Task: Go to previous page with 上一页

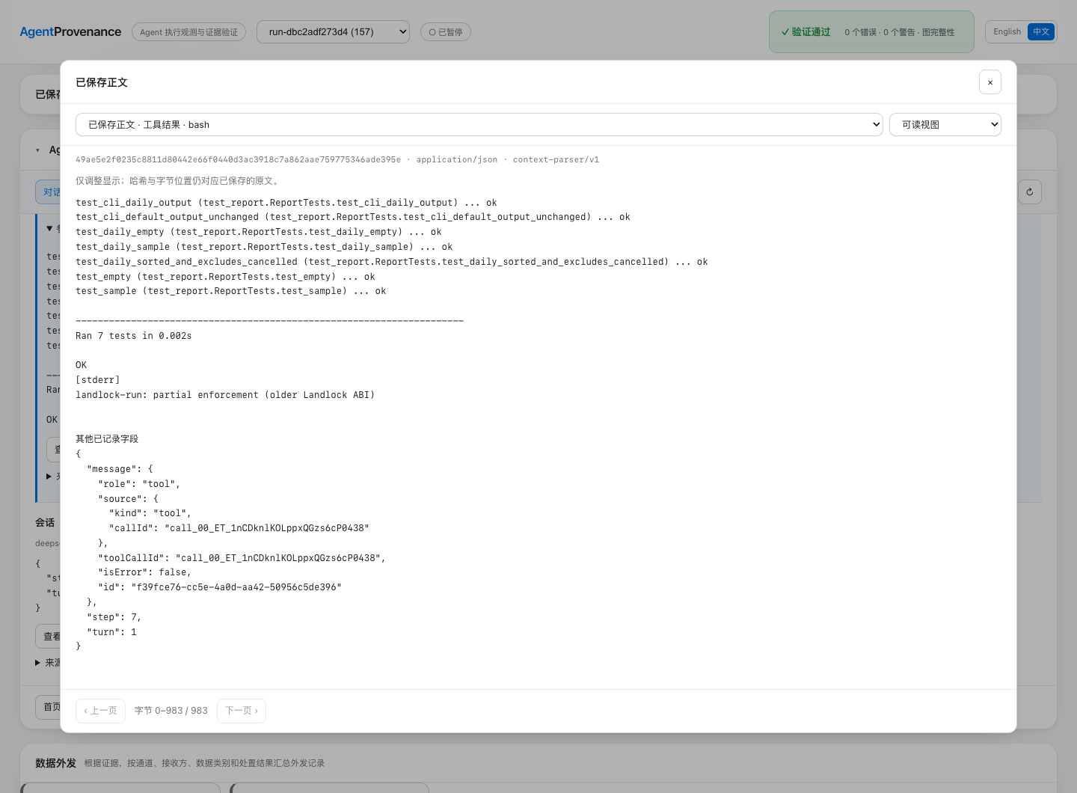Action: point(100,711)
